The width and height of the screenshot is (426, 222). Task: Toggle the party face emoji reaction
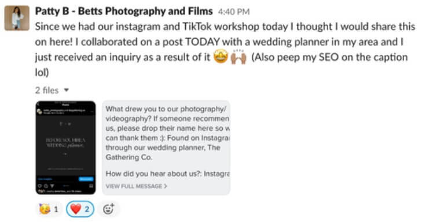click(x=49, y=209)
